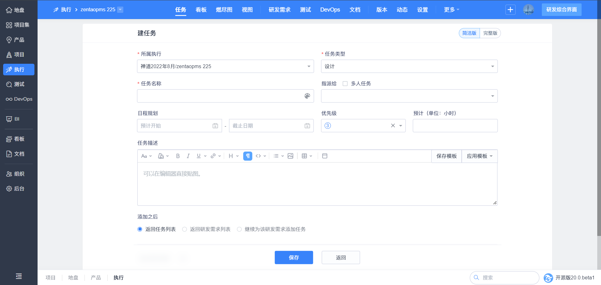Switch to the 燃尽图 tab
Viewport: 601px width, 285px height.
click(x=224, y=10)
